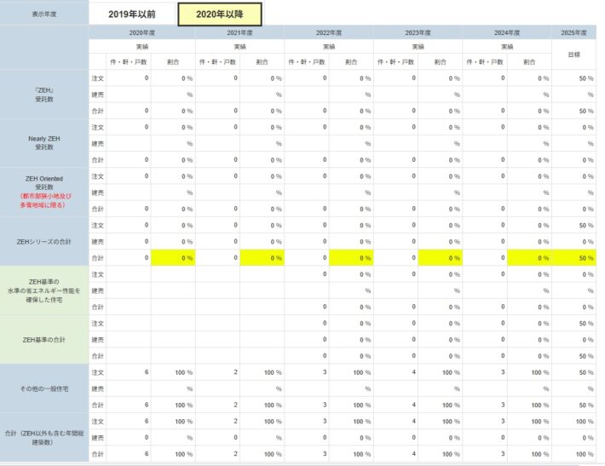Image resolution: width=605 pixels, height=466 pixels.
Task: Click the 2020年度 column header
Action: pyautogui.click(x=141, y=32)
